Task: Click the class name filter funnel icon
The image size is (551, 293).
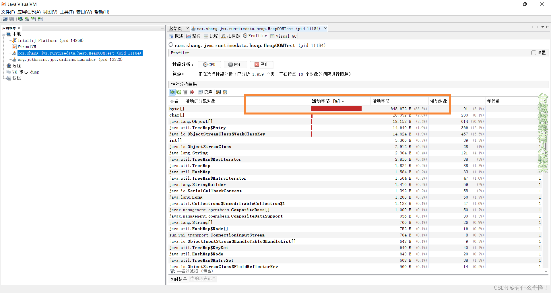Action: [172, 271]
